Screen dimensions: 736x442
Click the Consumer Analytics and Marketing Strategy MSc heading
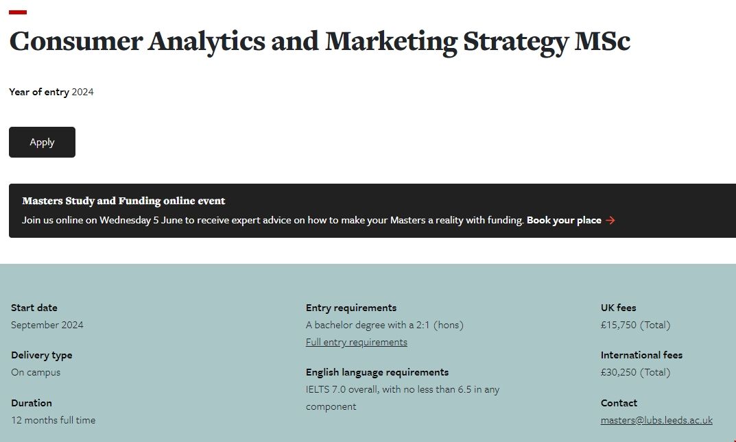tap(320, 41)
